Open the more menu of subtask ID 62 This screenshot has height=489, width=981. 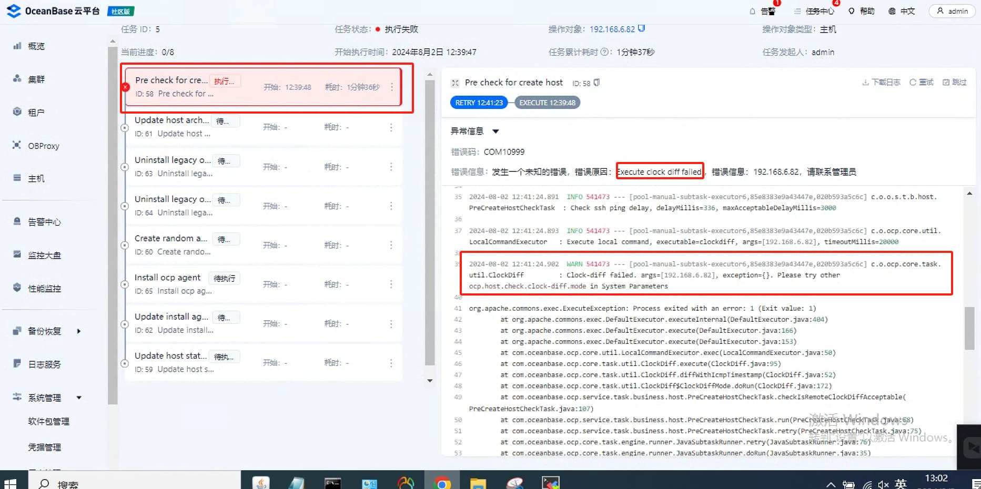coord(391,323)
